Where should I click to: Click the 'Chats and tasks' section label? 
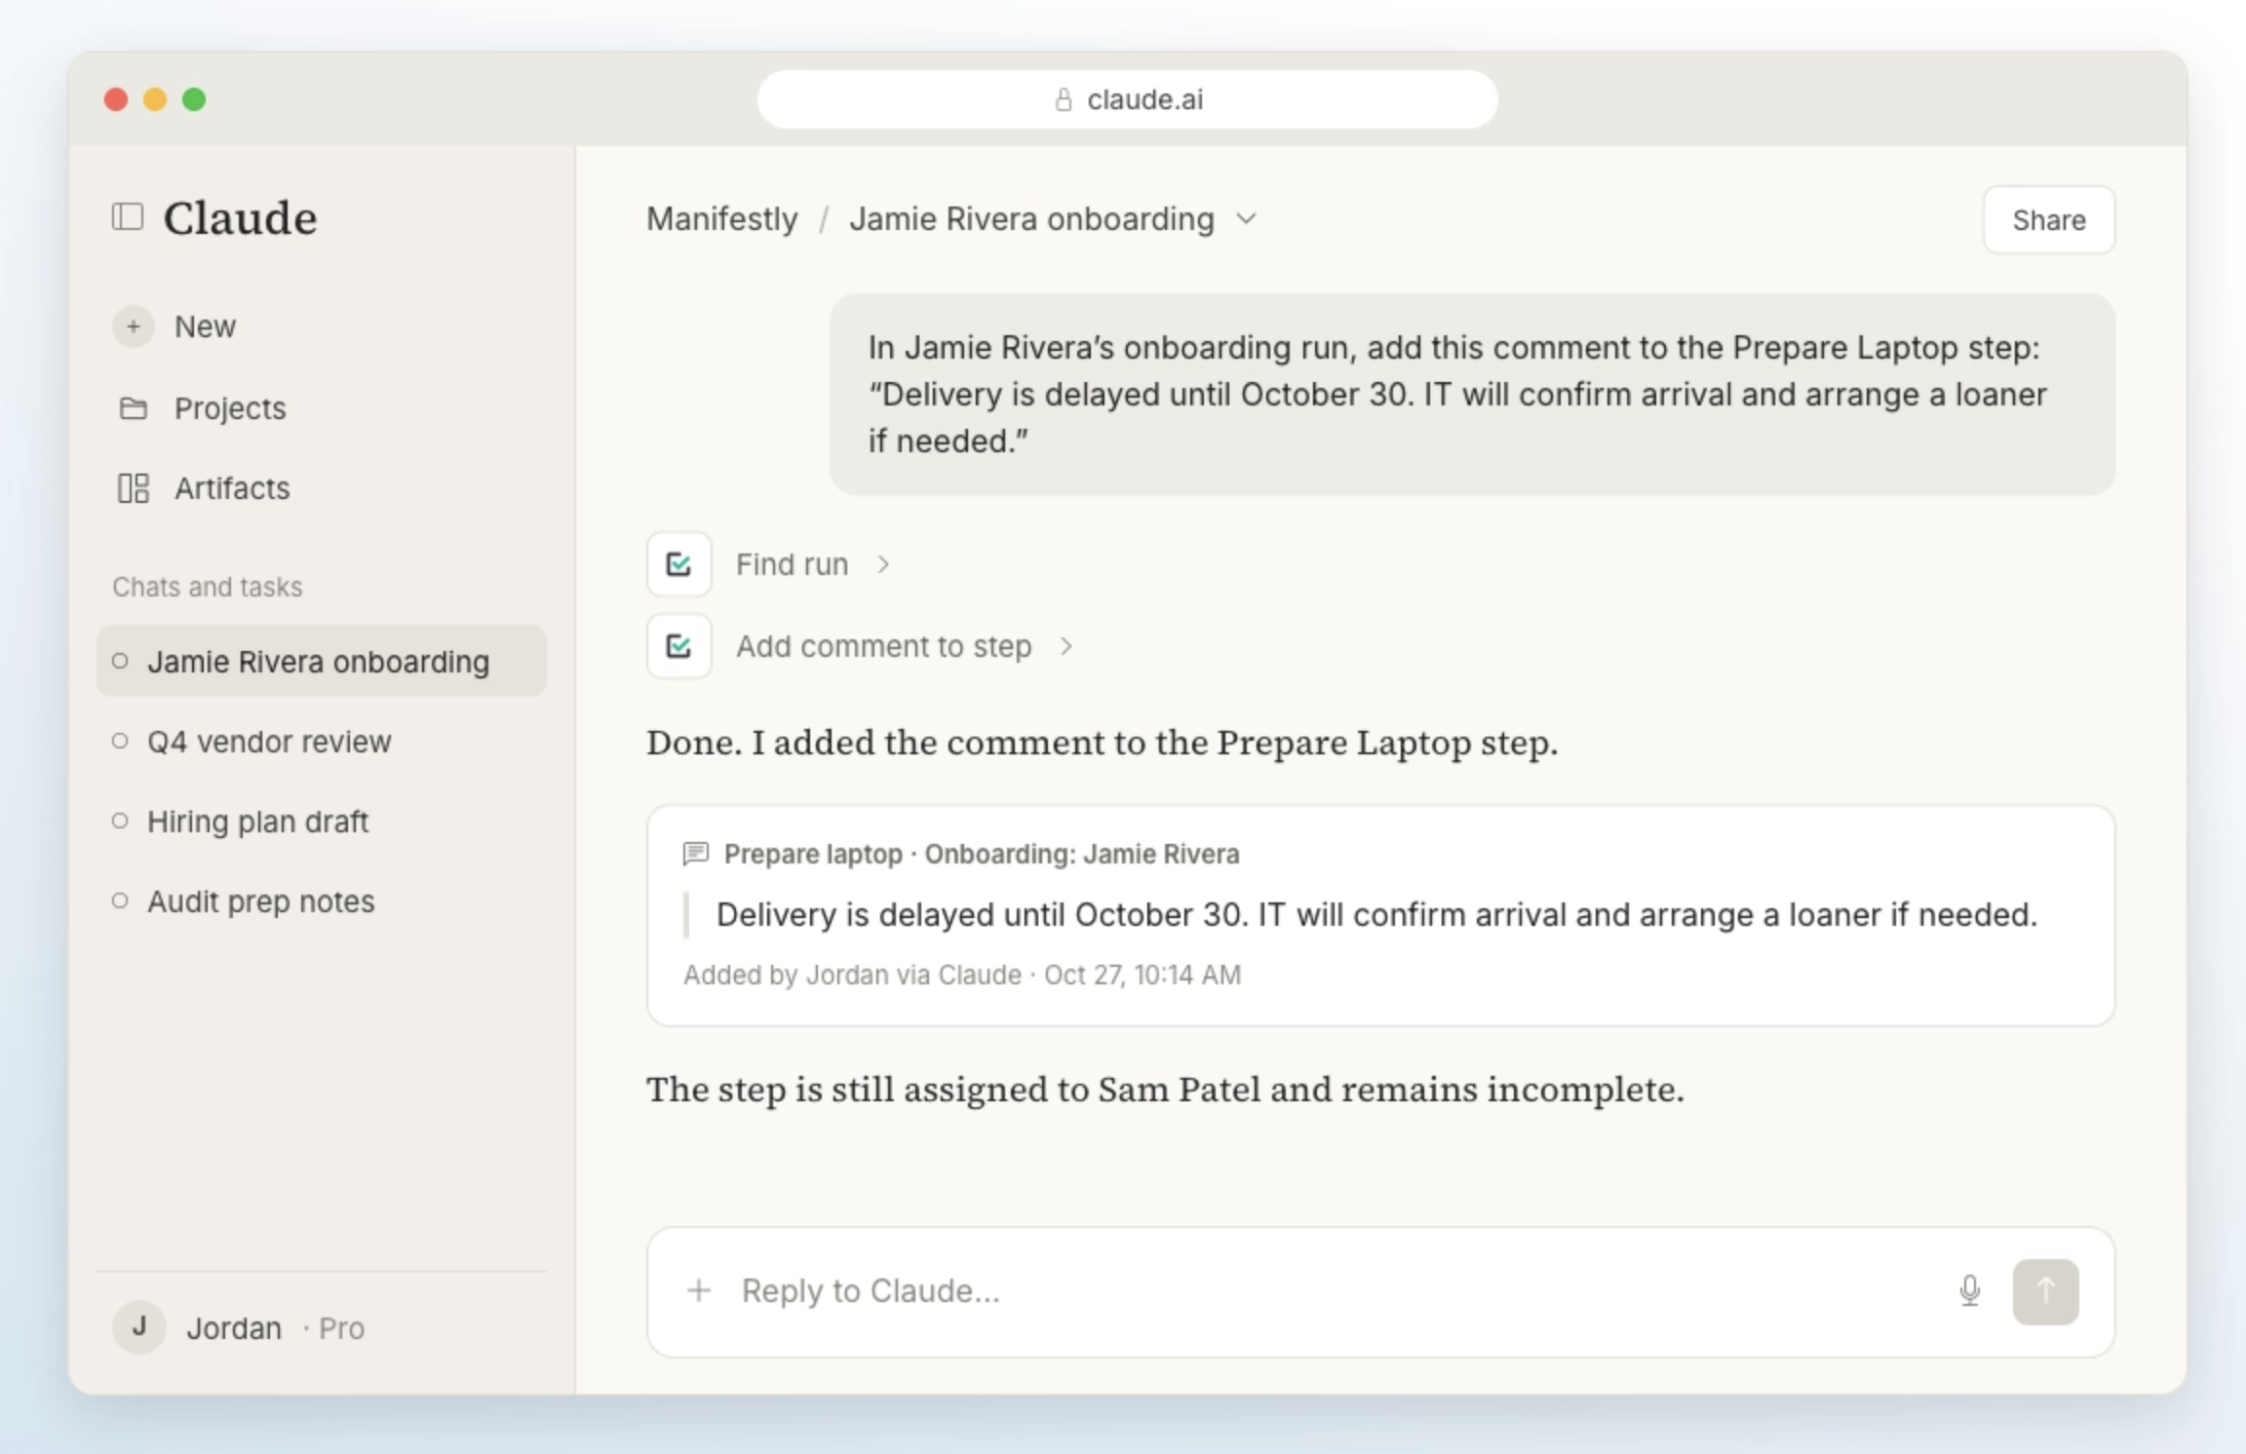[x=208, y=587]
